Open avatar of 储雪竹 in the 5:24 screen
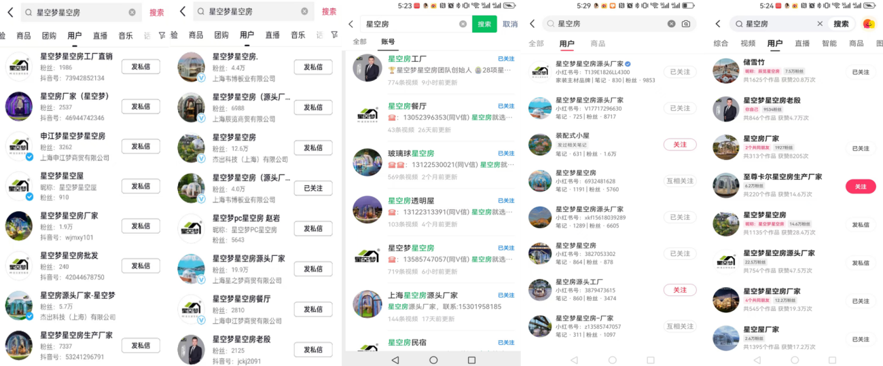883x366 pixels. point(726,71)
